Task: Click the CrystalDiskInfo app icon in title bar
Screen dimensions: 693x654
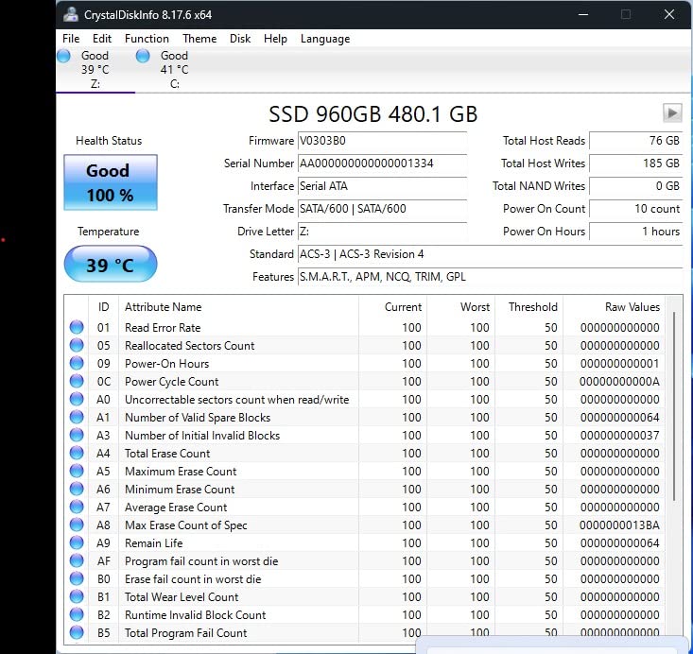Action: 71,14
